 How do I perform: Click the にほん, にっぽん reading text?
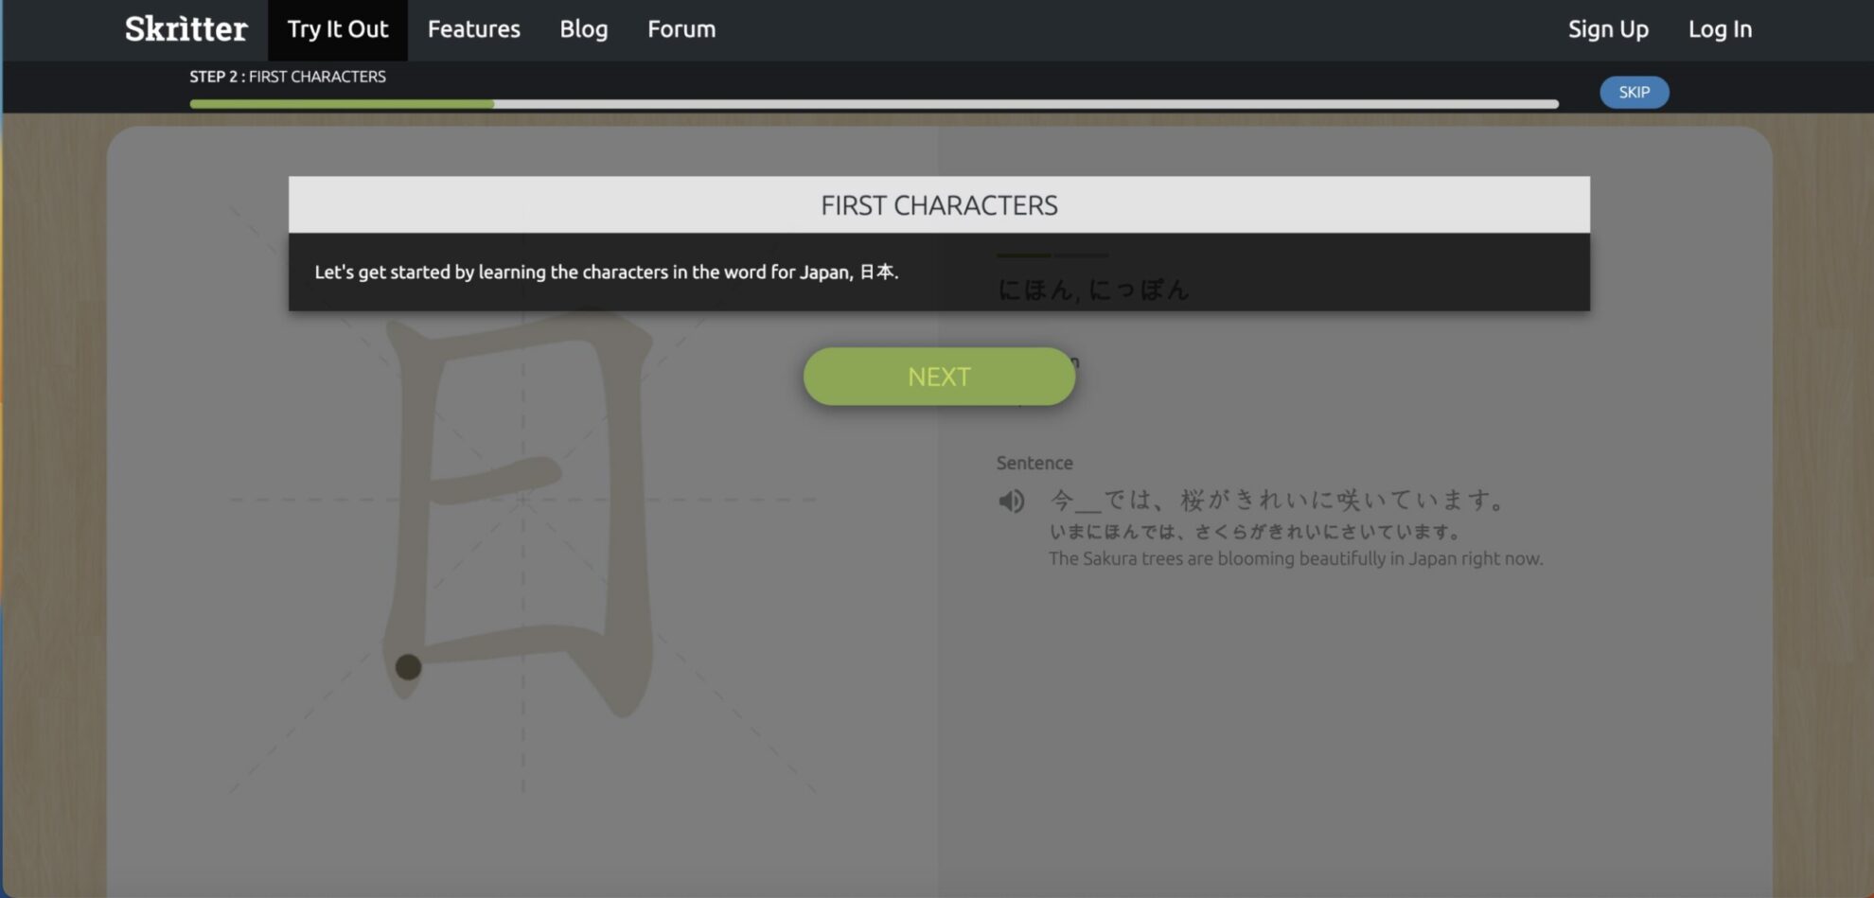pyautogui.click(x=1092, y=290)
